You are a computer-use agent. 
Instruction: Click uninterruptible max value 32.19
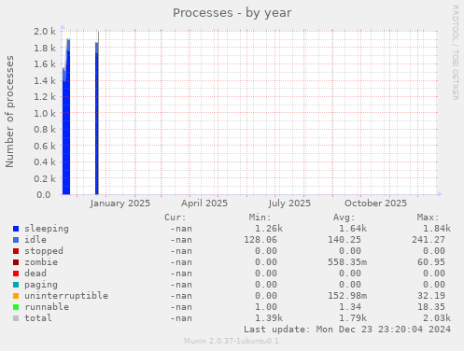point(431,296)
